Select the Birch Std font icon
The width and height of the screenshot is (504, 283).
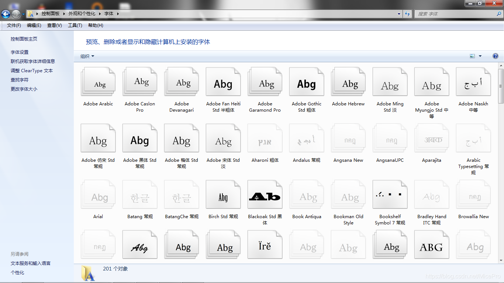[223, 195]
